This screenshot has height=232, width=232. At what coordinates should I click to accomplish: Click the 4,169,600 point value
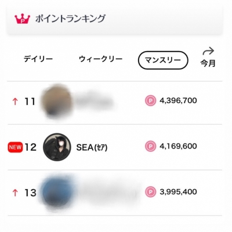pyautogui.click(x=178, y=146)
